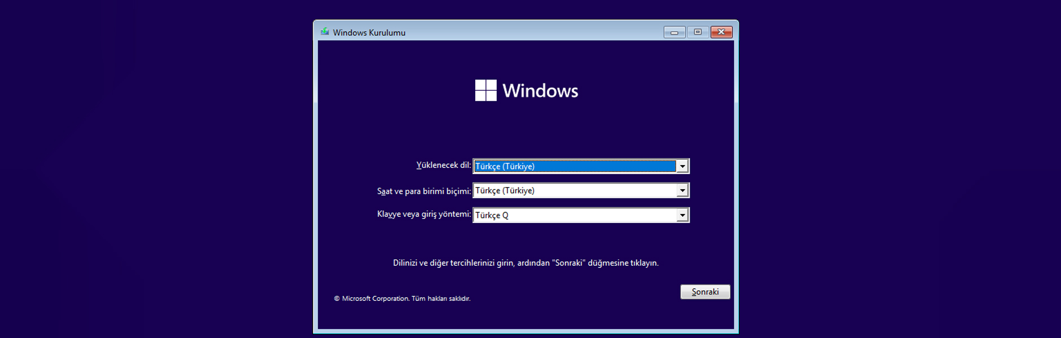Click the Windows Kurulumu title text
This screenshot has width=1061, height=338.
tap(369, 33)
